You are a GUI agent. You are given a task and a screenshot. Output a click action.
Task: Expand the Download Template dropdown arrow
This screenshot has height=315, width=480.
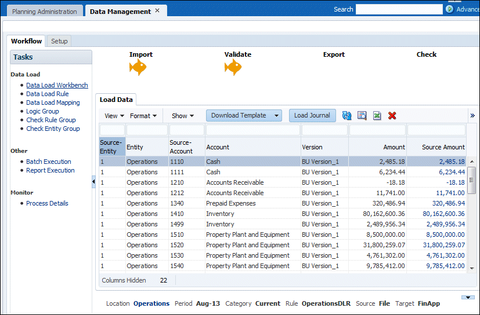[277, 116]
